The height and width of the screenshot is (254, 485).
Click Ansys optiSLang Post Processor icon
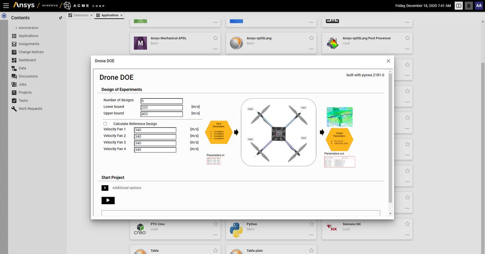(x=332, y=43)
